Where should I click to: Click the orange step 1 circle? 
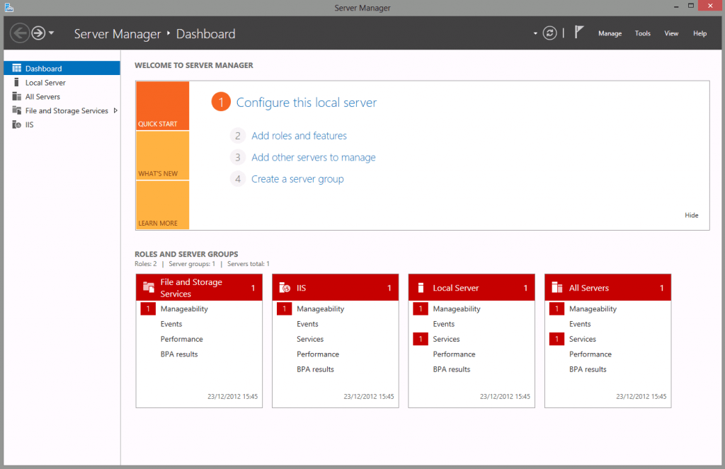(x=221, y=102)
